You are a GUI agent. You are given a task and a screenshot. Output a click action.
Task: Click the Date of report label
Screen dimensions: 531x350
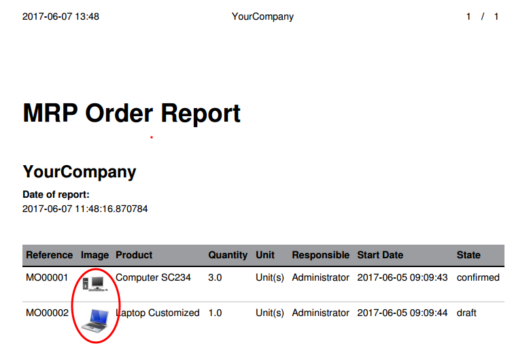[x=56, y=194]
